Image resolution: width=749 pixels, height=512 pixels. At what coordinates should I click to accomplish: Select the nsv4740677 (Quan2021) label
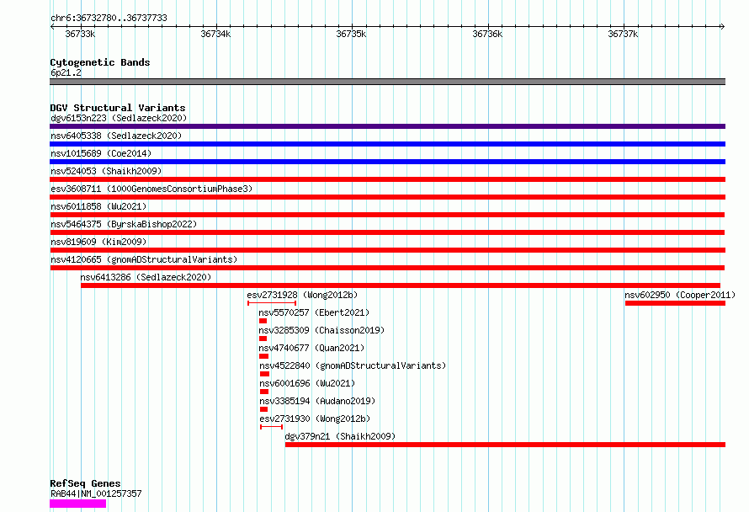coord(311,348)
